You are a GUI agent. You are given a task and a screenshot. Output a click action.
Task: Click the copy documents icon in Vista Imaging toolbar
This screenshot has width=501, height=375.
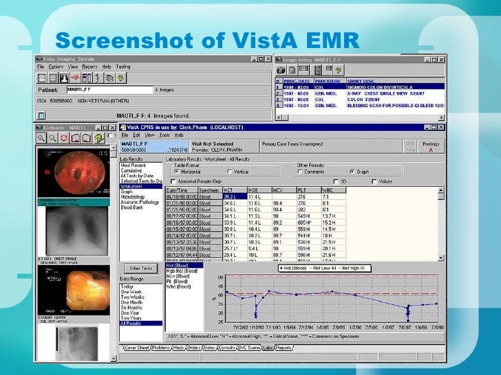(109, 78)
